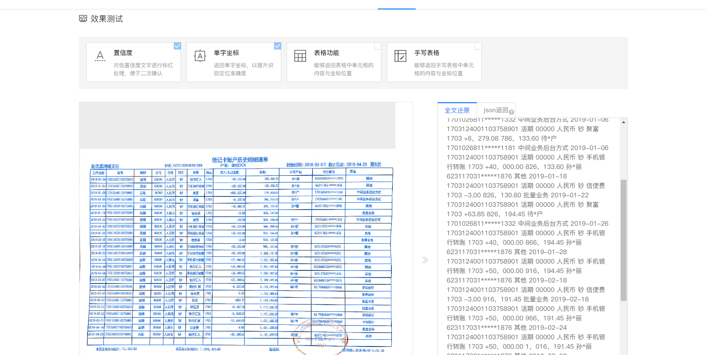Switch to the json返回 tab
This screenshot has width=706, height=355.
coord(496,110)
